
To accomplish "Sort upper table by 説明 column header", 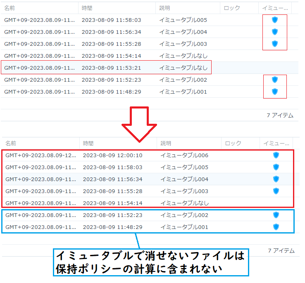I will click(188, 8).
